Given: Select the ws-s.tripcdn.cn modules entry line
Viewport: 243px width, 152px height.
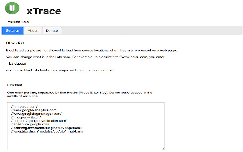Looking at the screenshot, I should (46, 131).
